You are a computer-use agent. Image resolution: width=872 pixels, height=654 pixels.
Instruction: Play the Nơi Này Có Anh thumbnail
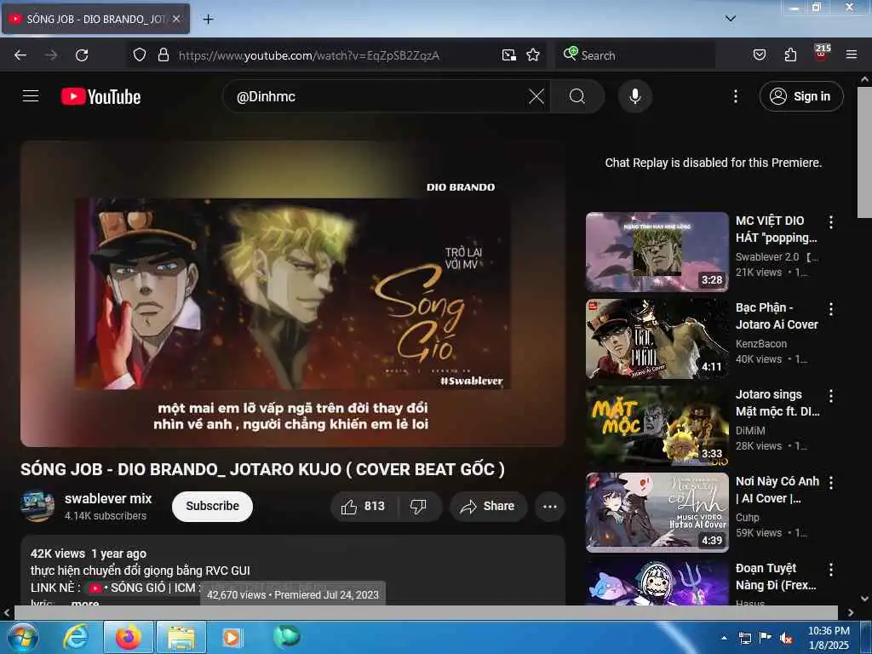click(x=657, y=512)
